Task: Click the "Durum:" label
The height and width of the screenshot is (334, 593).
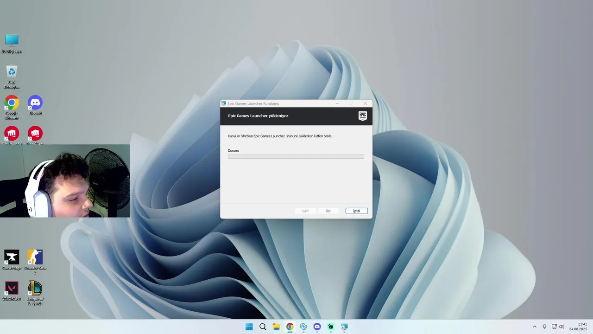Action: [233, 151]
